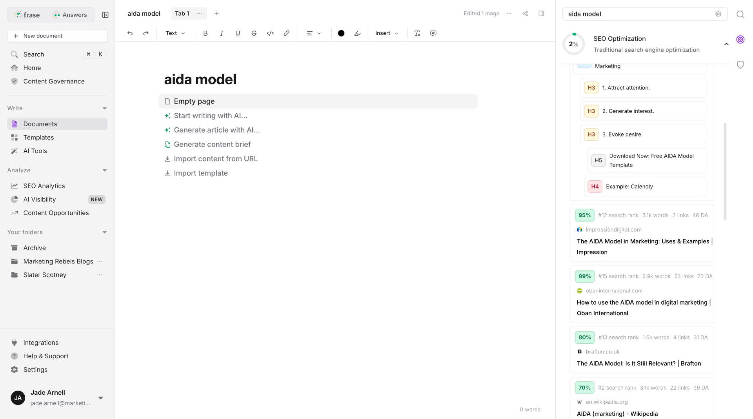Add a hyperlink from toolbar
The height and width of the screenshot is (419, 753).
pos(287,33)
